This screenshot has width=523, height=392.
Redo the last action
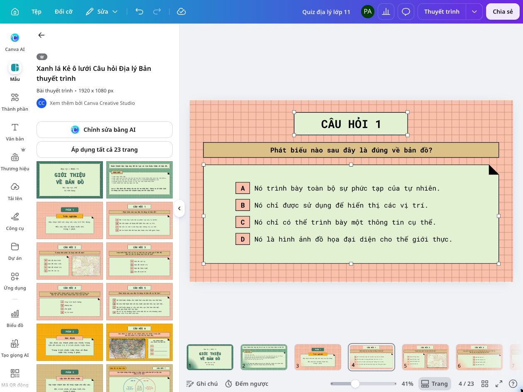[x=157, y=12]
